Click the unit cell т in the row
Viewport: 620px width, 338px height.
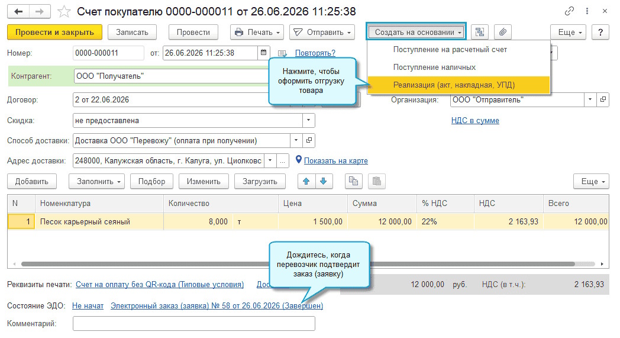(256, 221)
